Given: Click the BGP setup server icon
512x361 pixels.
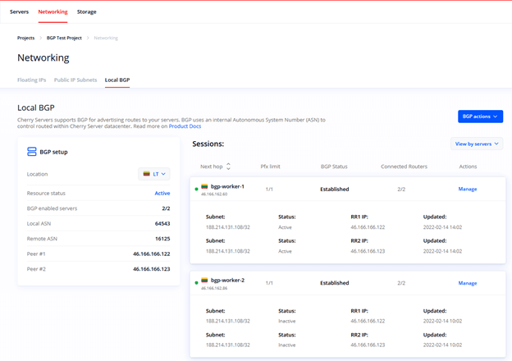Looking at the screenshot, I should tap(32, 152).
